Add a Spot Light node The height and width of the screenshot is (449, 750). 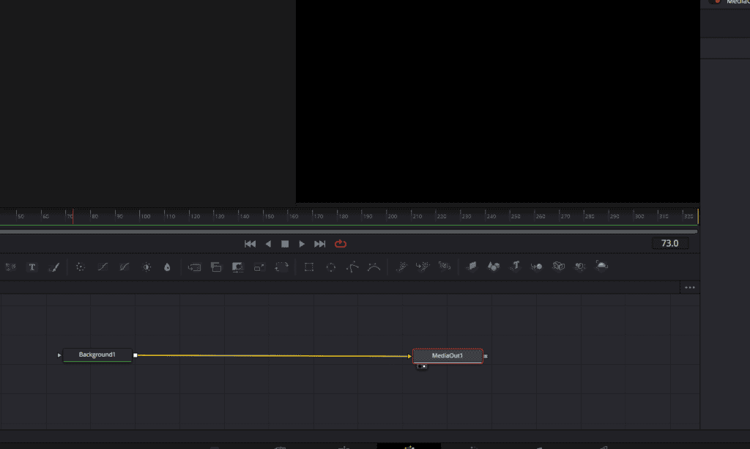[580, 266]
